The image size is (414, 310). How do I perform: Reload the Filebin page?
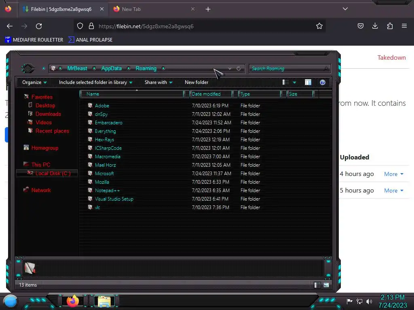click(39, 26)
